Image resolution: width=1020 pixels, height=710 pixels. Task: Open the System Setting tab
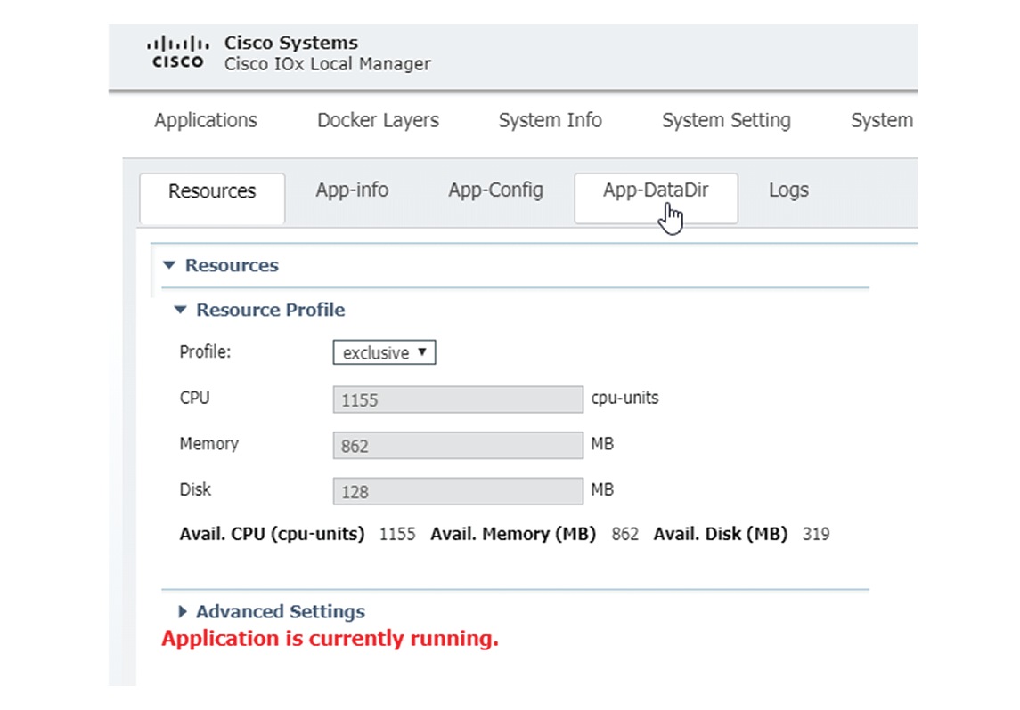click(725, 120)
